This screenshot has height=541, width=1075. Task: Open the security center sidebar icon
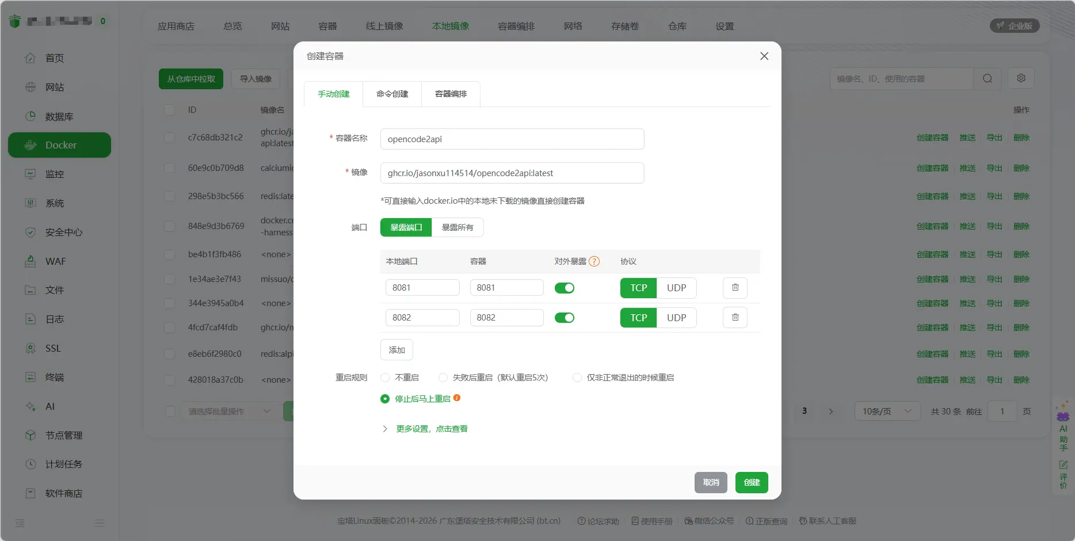tap(31, 232)
